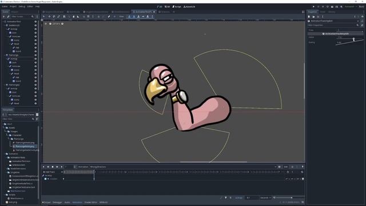Viewport: 366px width, 206px height.
Task: Collapse the AnimationTest root node
Action: (x=3, y=22)
